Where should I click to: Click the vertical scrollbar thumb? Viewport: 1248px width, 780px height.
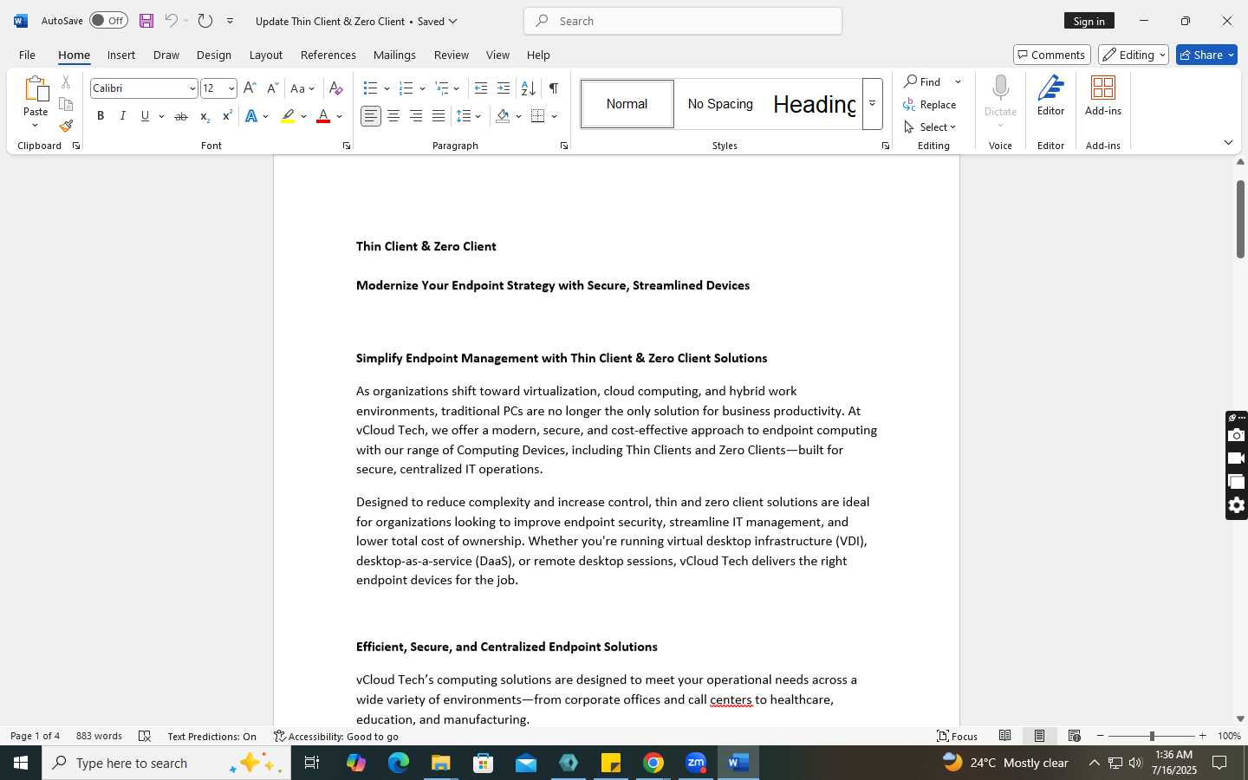(x=1240, y=218)
